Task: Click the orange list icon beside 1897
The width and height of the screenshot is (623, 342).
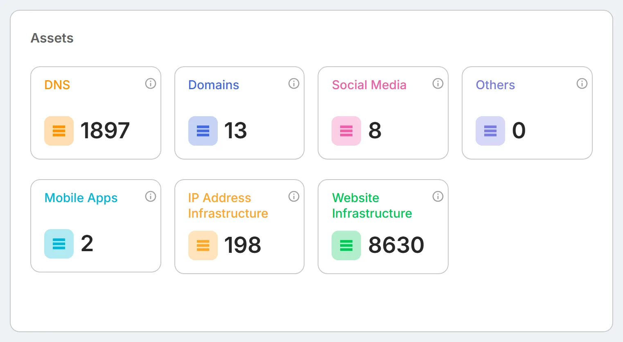Action: point(59,131)
